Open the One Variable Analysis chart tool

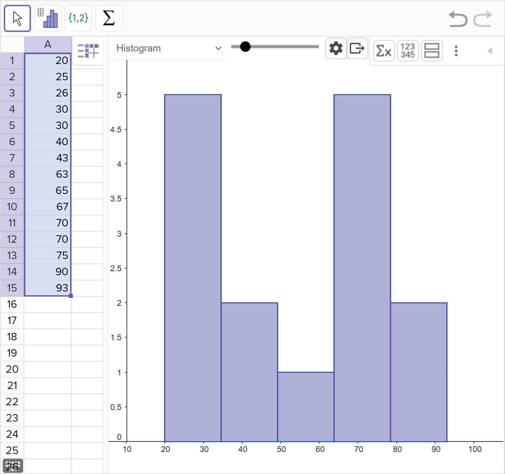click(48, 18)
